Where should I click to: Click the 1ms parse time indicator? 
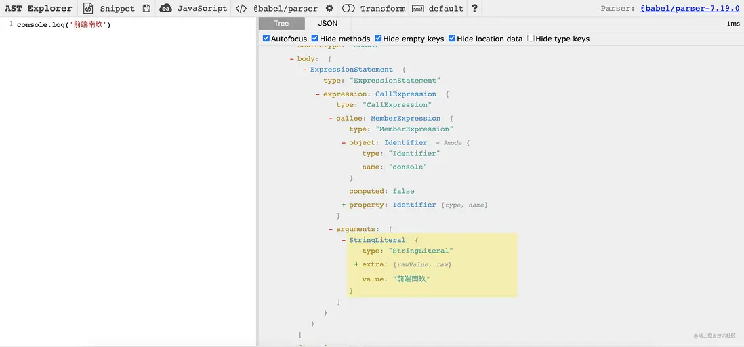(x=732, y=24)
